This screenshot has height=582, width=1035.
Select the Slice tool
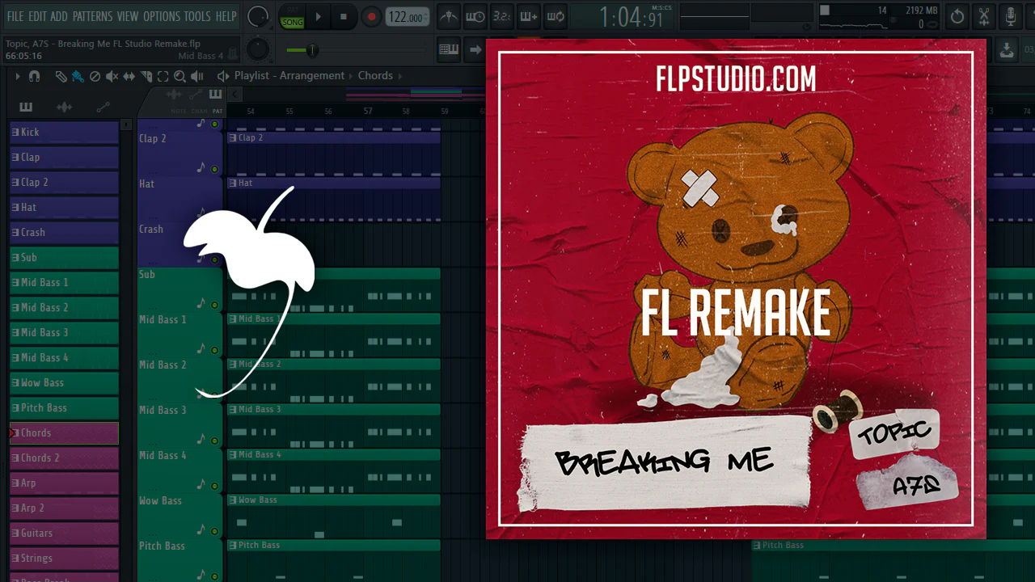pos(146,77)
